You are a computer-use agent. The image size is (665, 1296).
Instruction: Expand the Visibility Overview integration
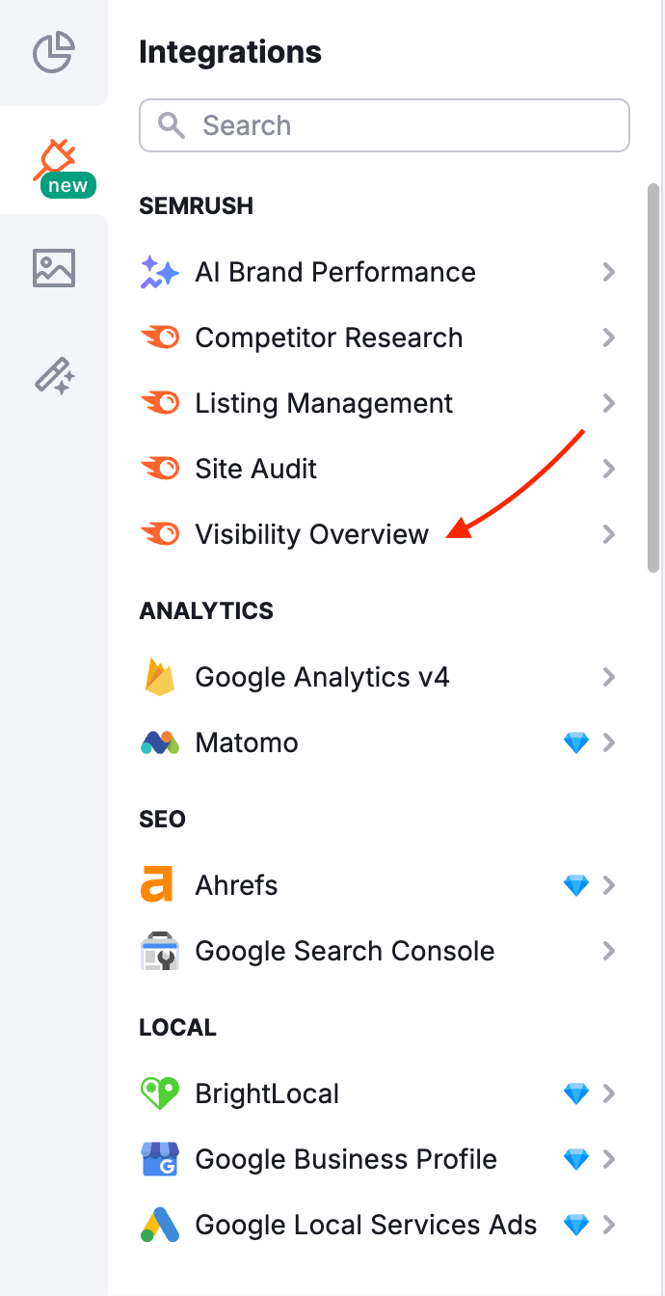609,534
